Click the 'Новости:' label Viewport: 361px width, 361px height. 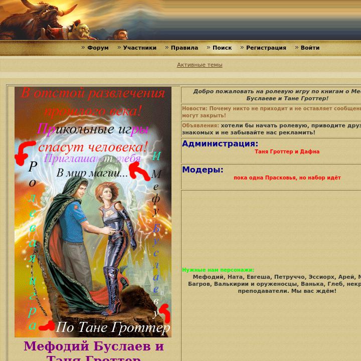(195, 108)
